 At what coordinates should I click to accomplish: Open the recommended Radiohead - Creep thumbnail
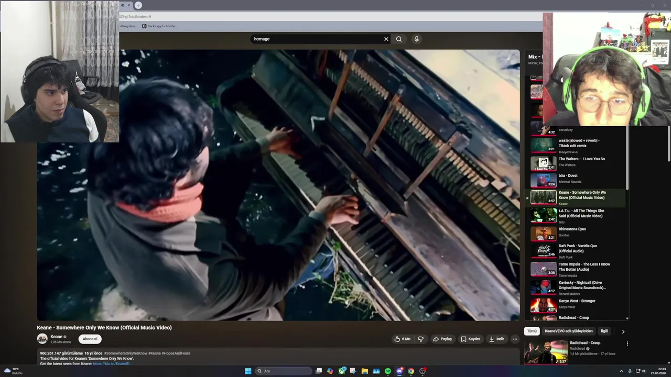coord(546,352)
